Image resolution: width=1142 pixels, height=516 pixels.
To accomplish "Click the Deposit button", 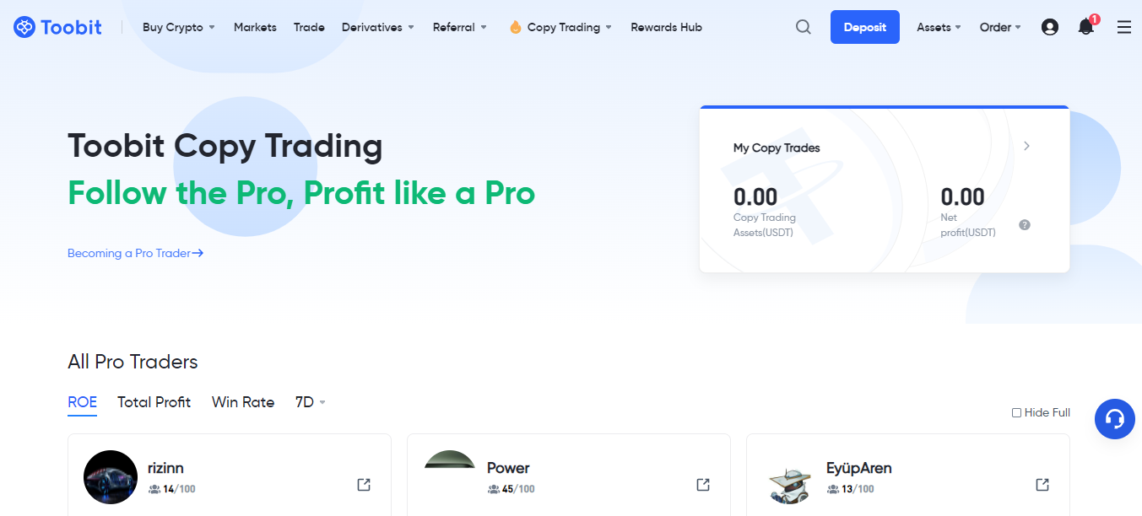I will [x=865, y=27].
